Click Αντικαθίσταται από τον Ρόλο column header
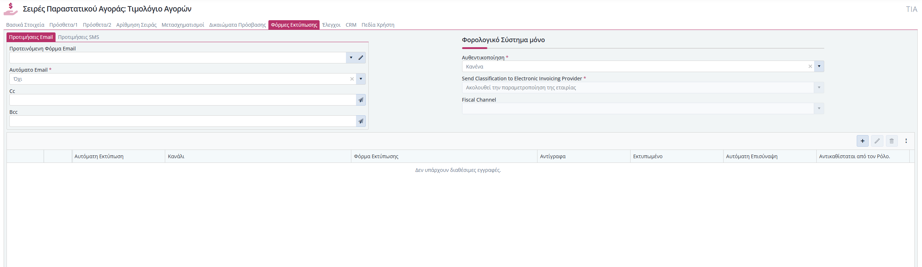The width and height of the screenshot is (922, 267). [863, 156]
